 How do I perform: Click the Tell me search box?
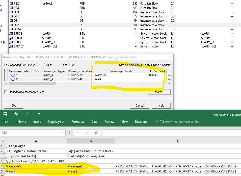[x=180, y=122]
